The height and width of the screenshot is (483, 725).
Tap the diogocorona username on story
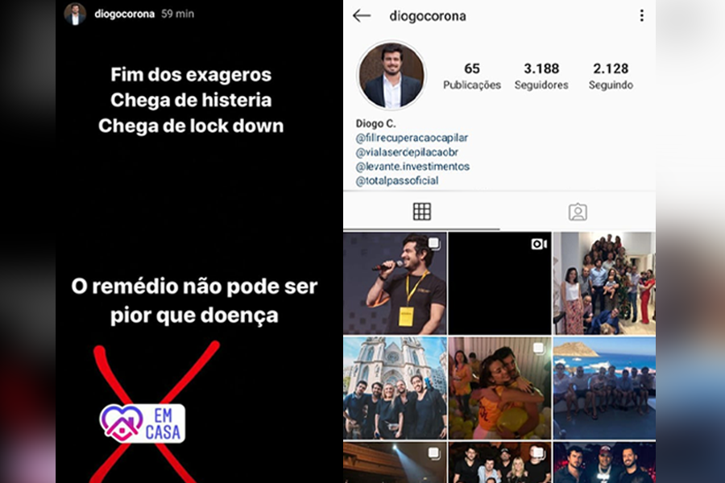(x=124, y=14)
